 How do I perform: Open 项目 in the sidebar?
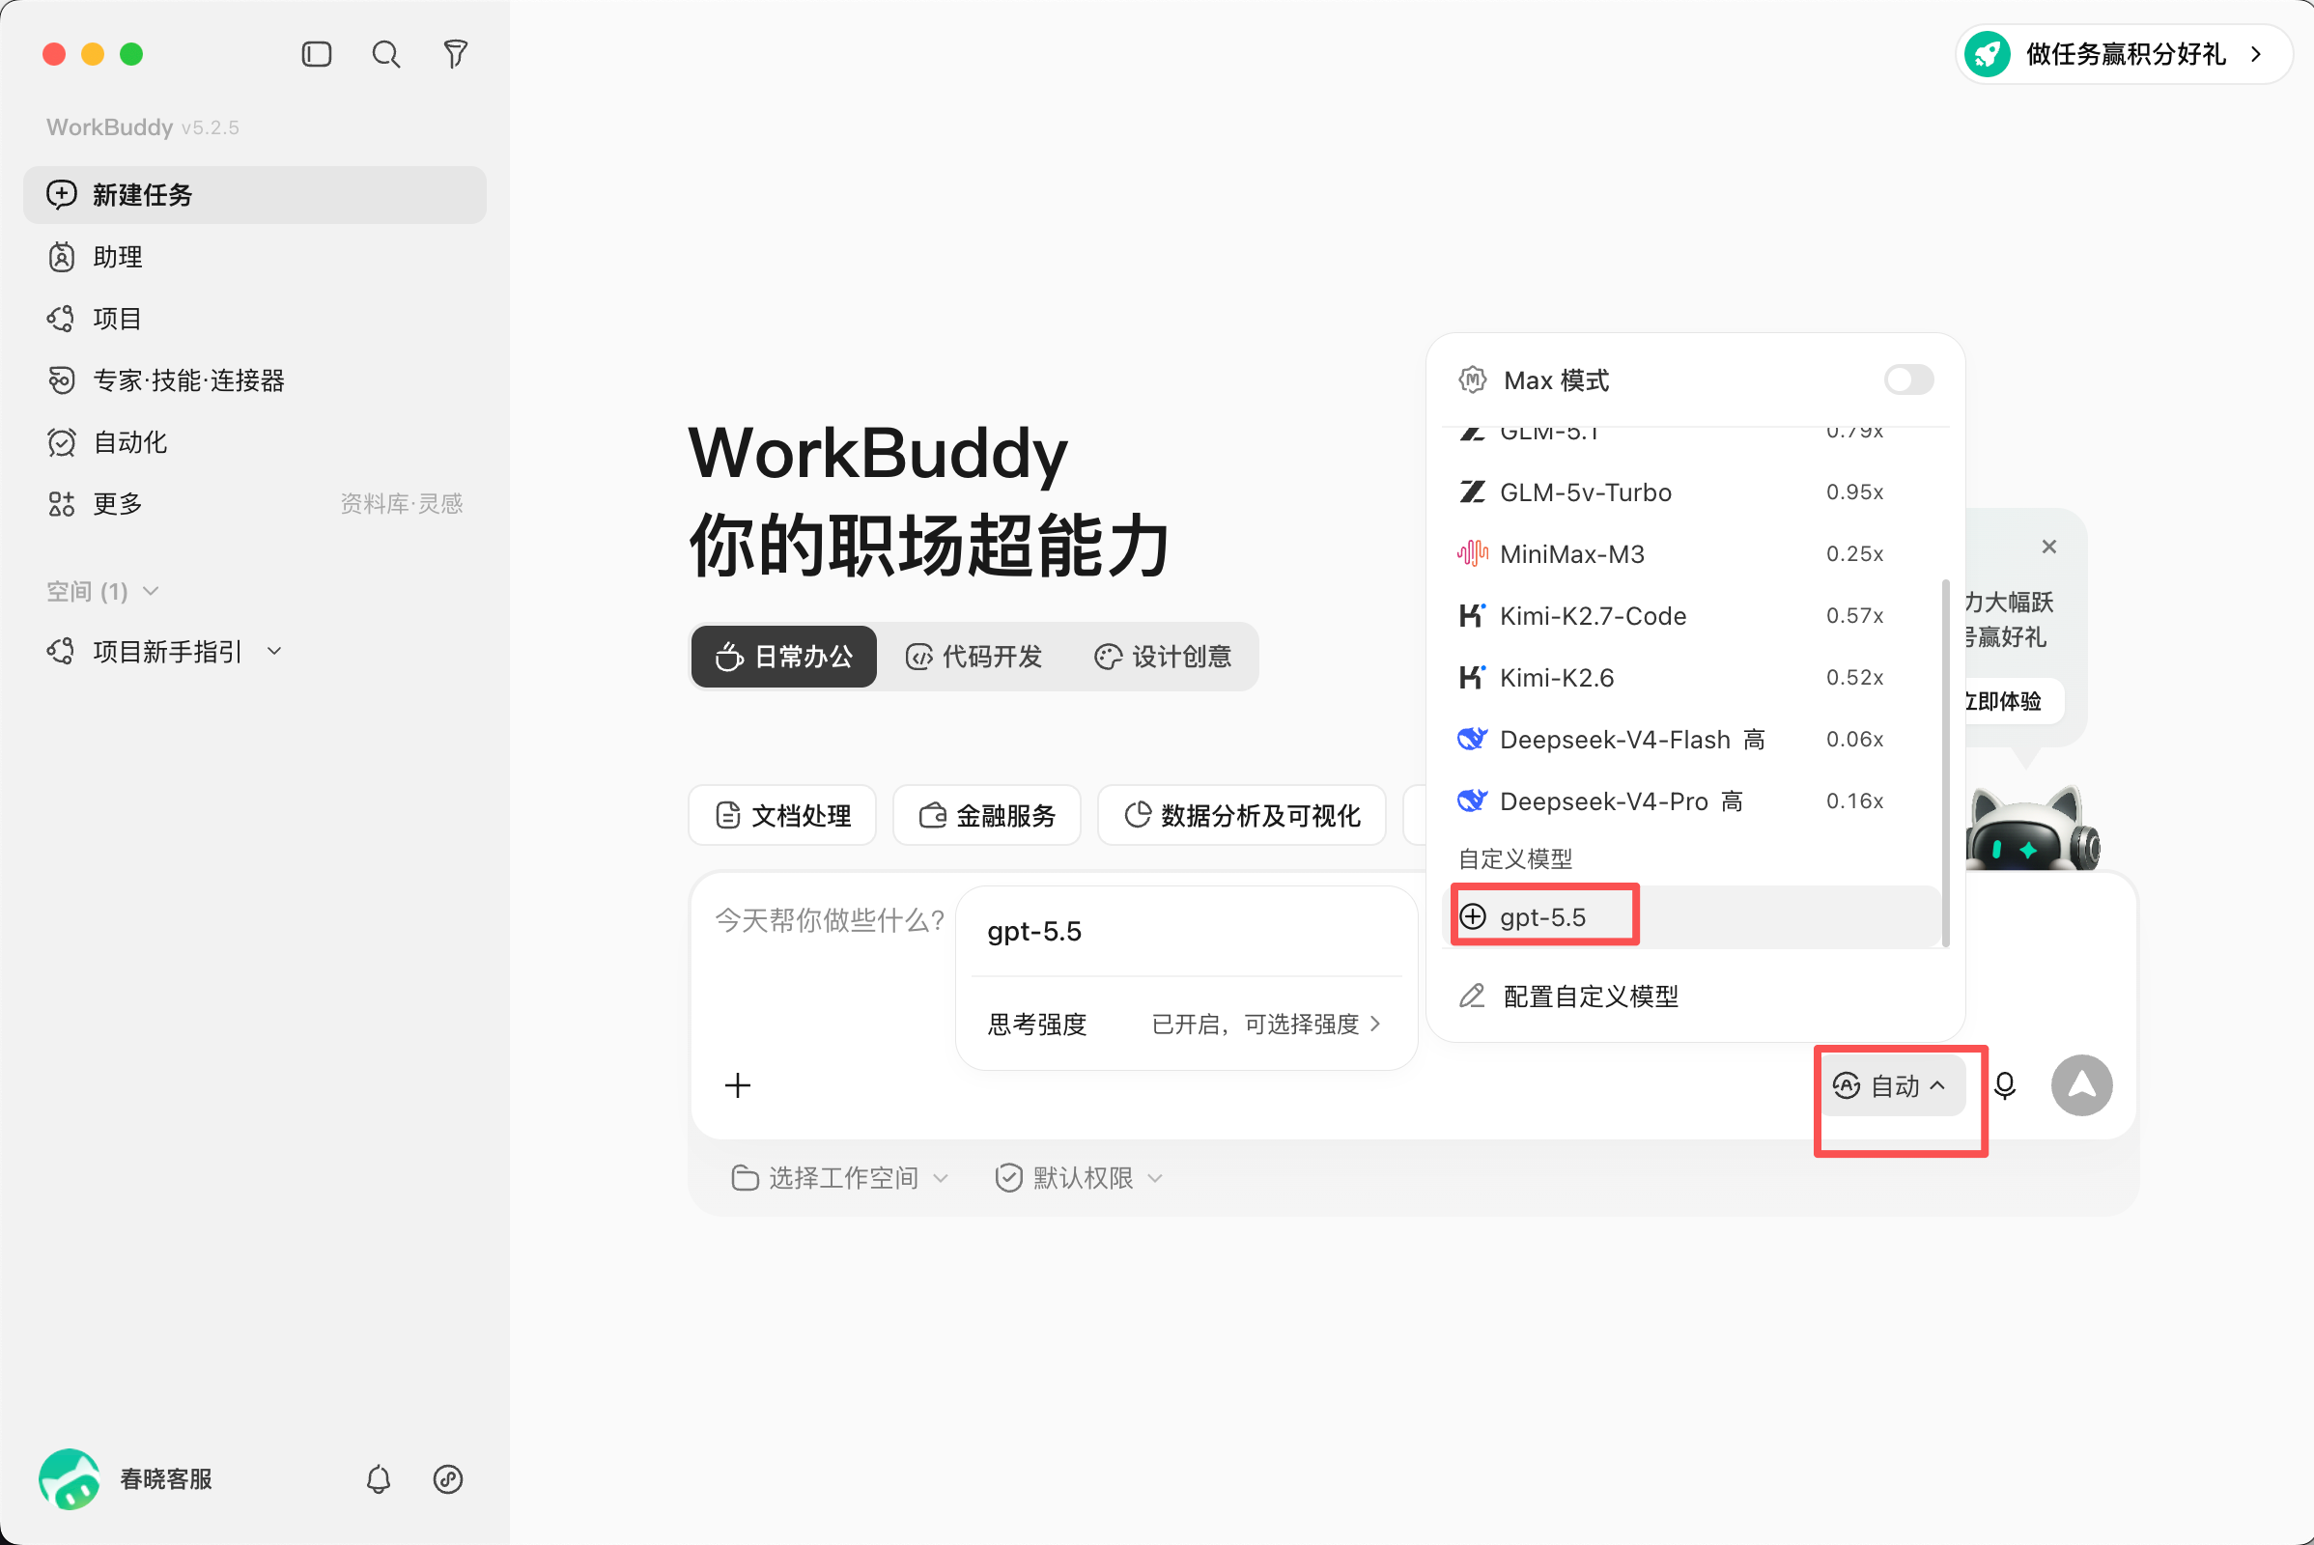(x=254, y=319)
